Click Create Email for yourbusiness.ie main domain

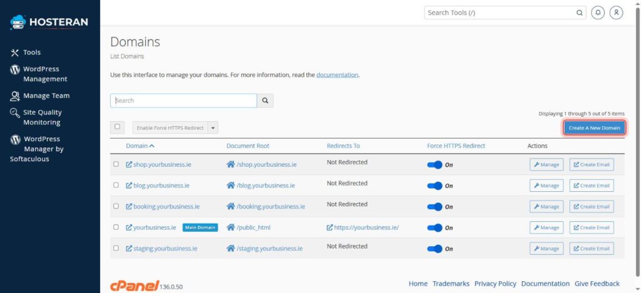[592, 227]
